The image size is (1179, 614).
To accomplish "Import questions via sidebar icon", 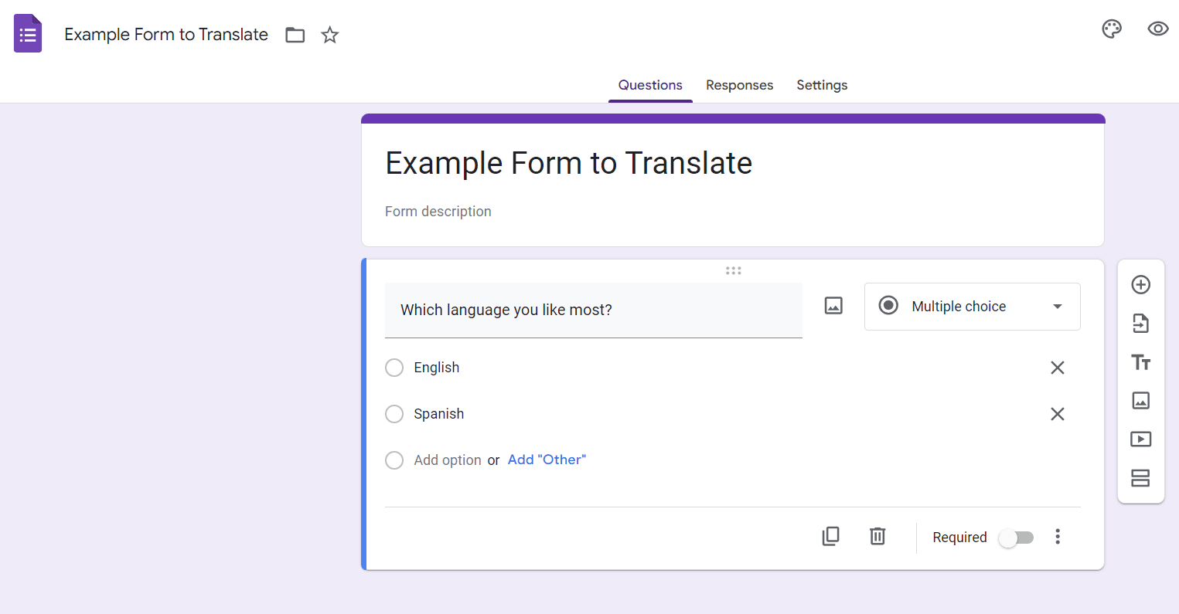I will click(x=1140, y=323).
